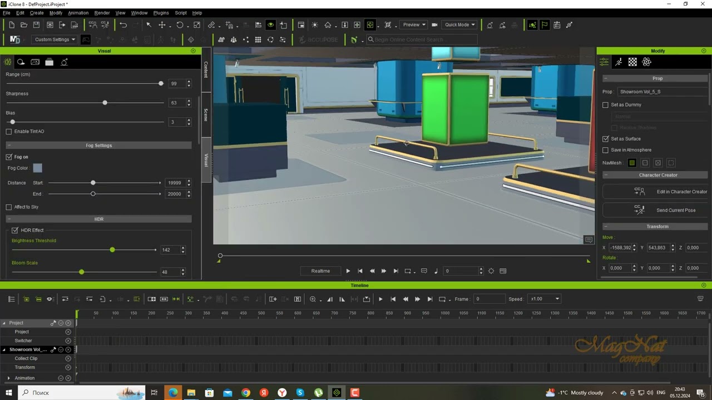Viewport: 712px width, 400px height.
Task: Click the video camera icon beside Preview
Action: 435,25
